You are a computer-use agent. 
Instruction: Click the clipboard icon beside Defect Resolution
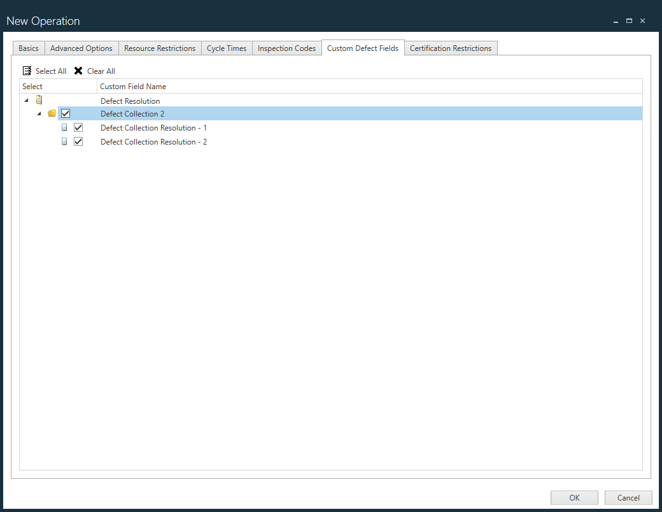(x=39, y=99)
